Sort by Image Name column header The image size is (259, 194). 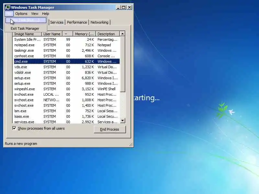tap(27, 34)
